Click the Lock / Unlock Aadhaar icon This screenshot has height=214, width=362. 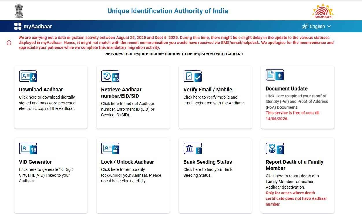click(110, 148)
